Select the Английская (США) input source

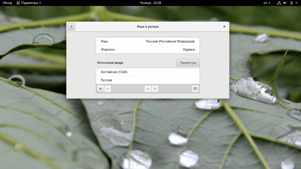[x=148, y=72]
